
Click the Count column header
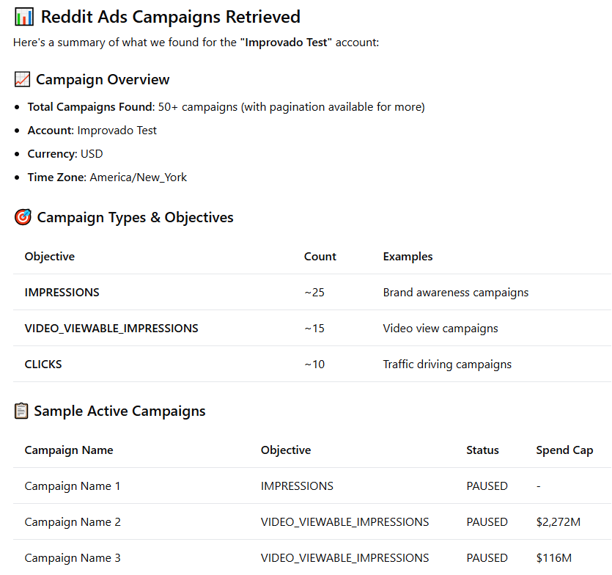(320, 256)
